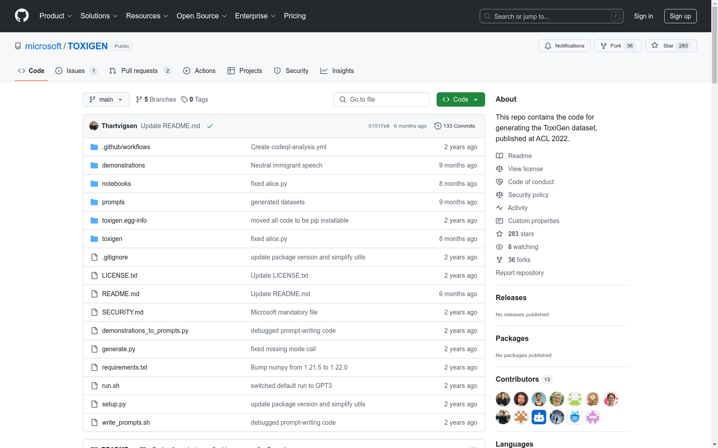Open the demonstrations_to_prompts.py file
The image size is (718, 448).
tap(145, 331)
